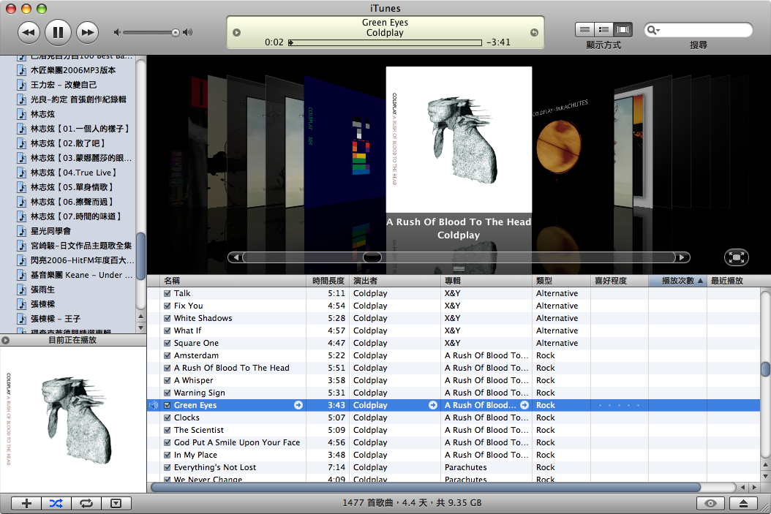
Task: Go back to the previous track
Action: pyautogui.click(x=29, y=32)
